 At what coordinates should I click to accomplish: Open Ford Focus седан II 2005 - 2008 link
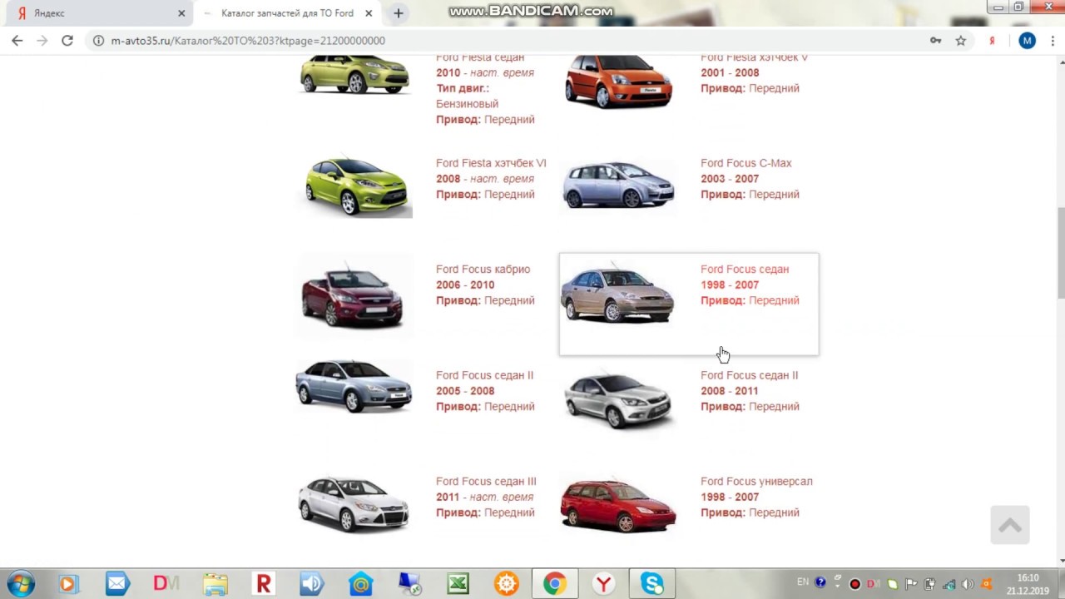tap(484, 375)
